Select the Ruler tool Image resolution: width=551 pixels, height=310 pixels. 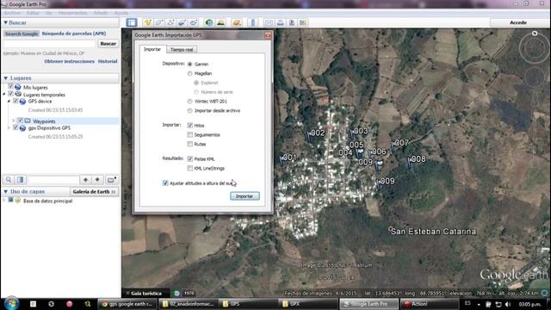click(x=253, y=22)
